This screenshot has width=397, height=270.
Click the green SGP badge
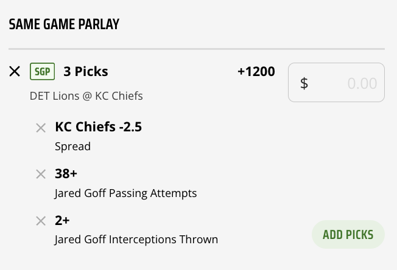click(x=42, y=72)
